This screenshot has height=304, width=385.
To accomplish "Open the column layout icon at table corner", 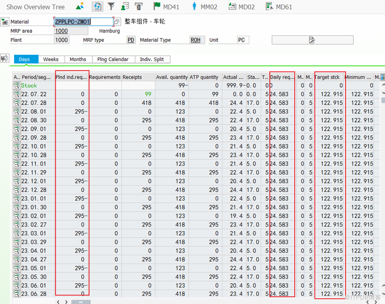I will pyautogui.click(x=382, y=77).
